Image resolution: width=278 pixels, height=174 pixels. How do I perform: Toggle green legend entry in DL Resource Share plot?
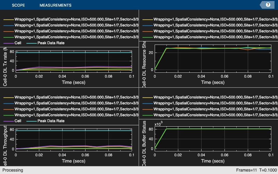pyautogui.click(x=210, y=37)
